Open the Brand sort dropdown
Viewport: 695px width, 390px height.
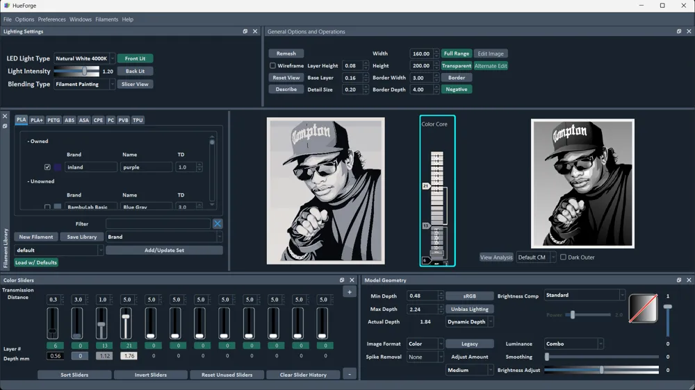tap(165, 237)
